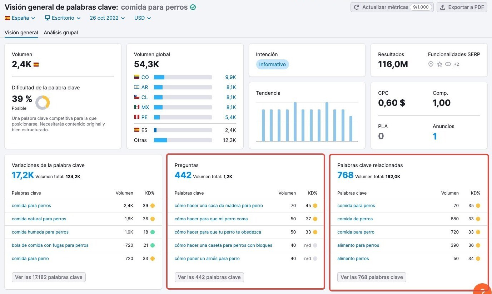Click the CO volume bar in global volume
This screenshot has width=492, height=294.
click(183, 77)
